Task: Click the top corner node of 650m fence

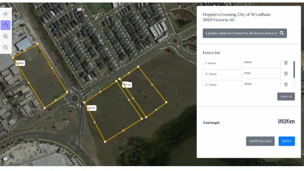Action: tap(37, 44)
